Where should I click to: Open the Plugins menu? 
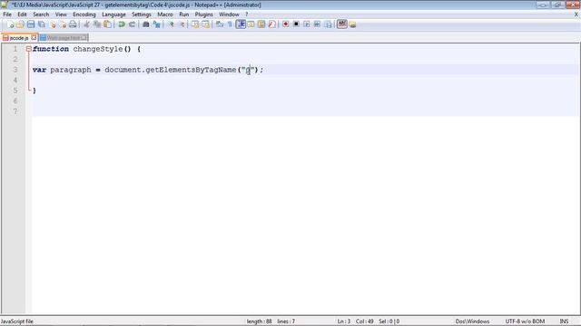tap(203, 14)
